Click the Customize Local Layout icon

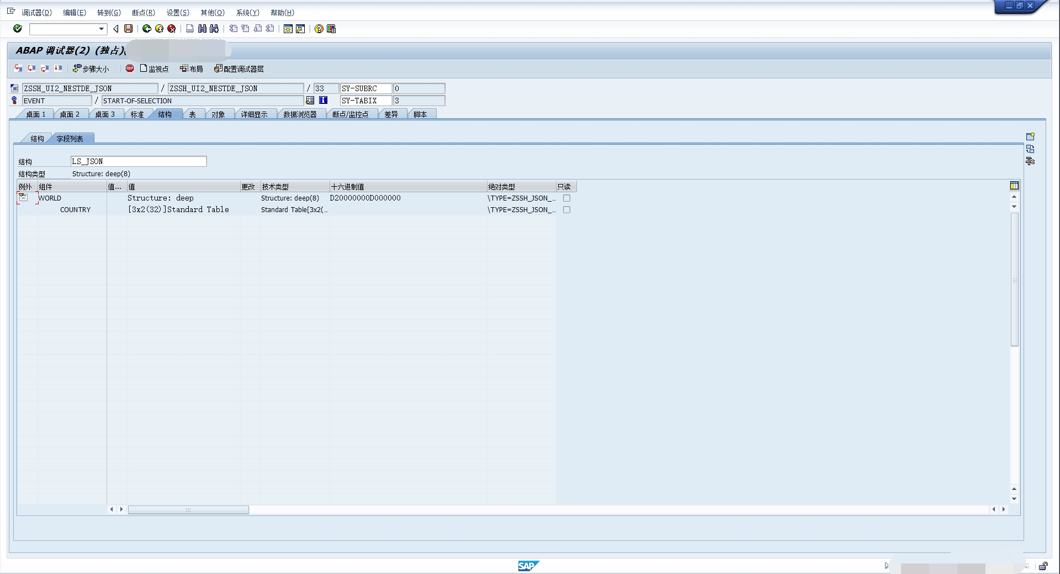(331, 29)
